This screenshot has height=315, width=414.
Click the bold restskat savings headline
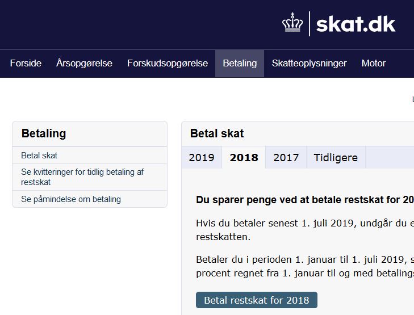pyautogui.click(x=305, y=200)
